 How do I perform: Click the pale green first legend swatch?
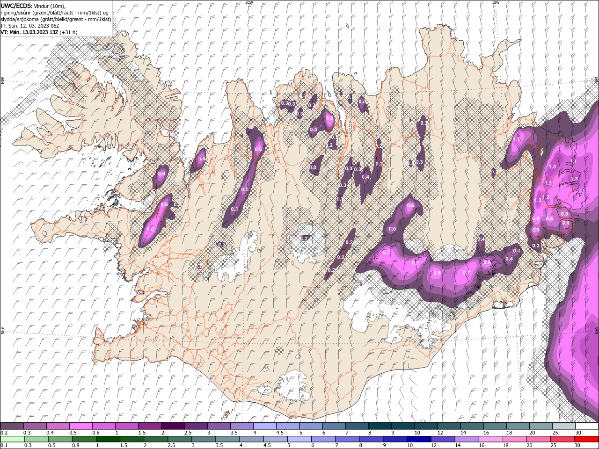(12, 439)
